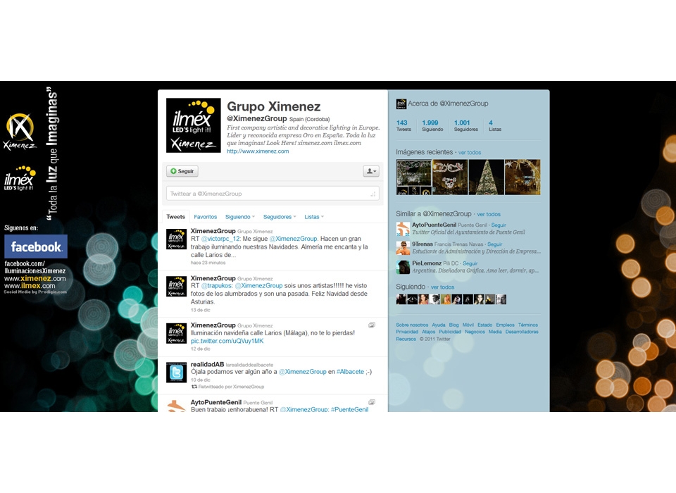Open the Christmas tree recent image thumbnail
Image resolution: width=676 pixels, height=493 pixels.
tap(486, 177)
